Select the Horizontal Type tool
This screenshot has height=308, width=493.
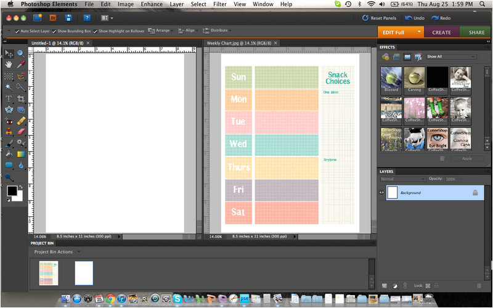tap(9, 99)
